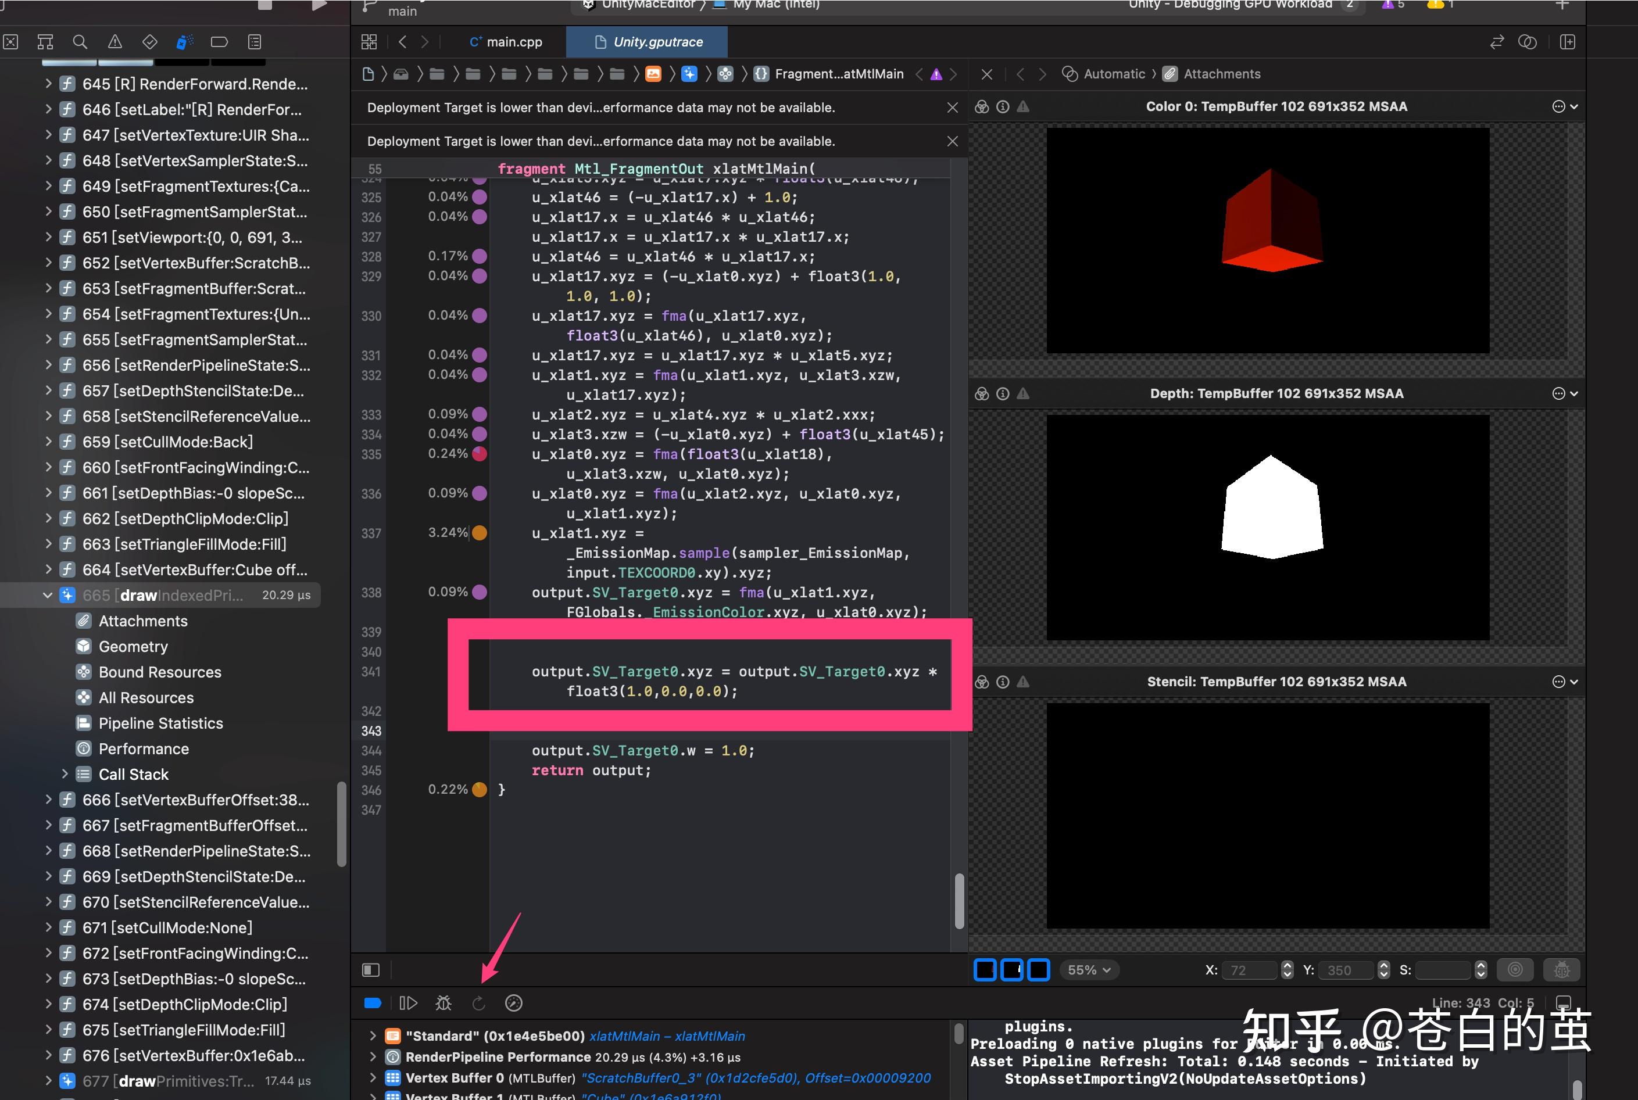Viewport: 1638px width, 1100px height.
Task: Open the 55% zoom level dropdown
Action: [1088, 969]
